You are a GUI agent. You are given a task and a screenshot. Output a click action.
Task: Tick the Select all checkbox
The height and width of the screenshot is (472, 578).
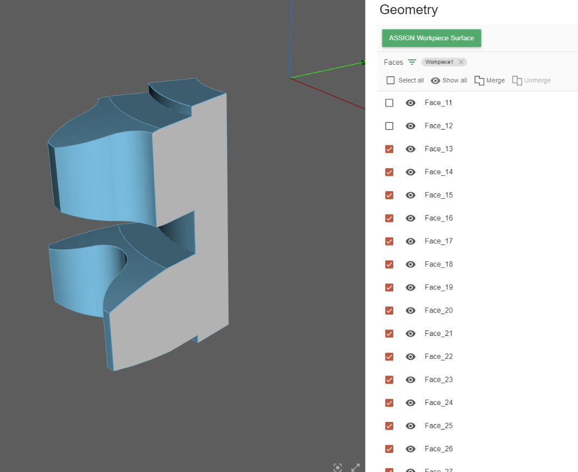(391, 81)
